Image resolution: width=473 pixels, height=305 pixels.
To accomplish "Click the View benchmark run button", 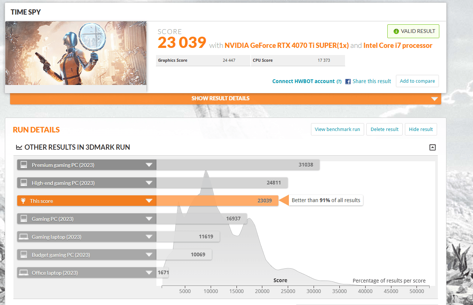I will click(x=337, y=129).
